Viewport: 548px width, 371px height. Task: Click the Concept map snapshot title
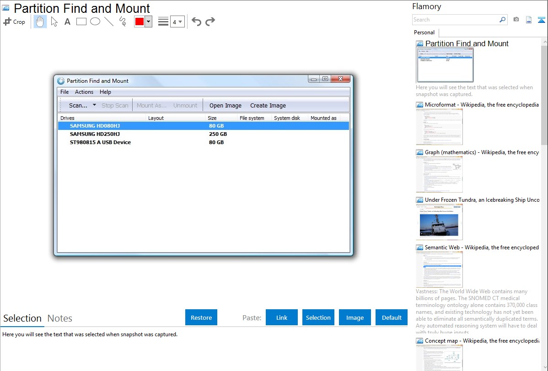pos(482,340)
